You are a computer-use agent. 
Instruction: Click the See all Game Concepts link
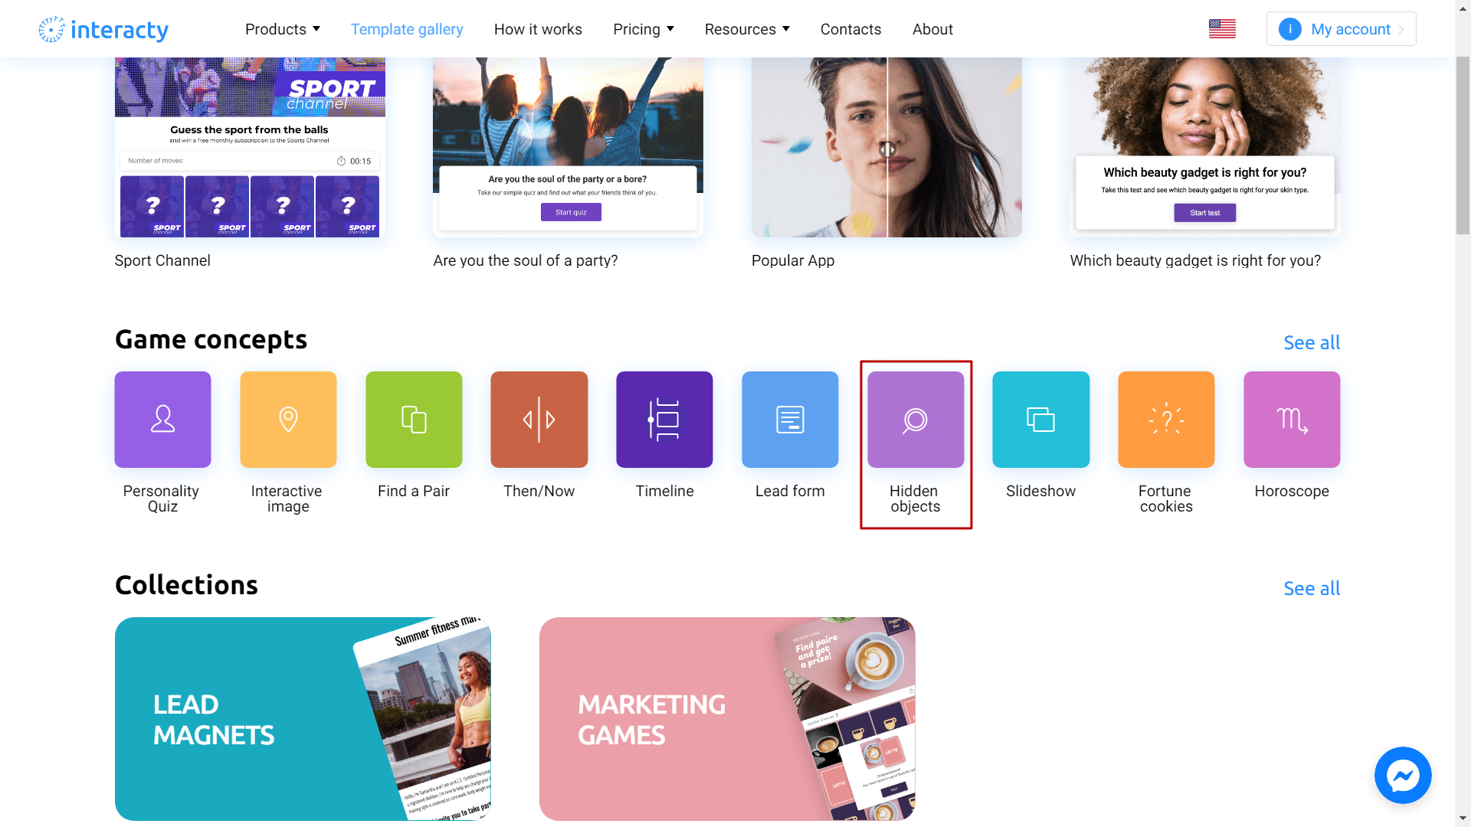(1312, 342)
